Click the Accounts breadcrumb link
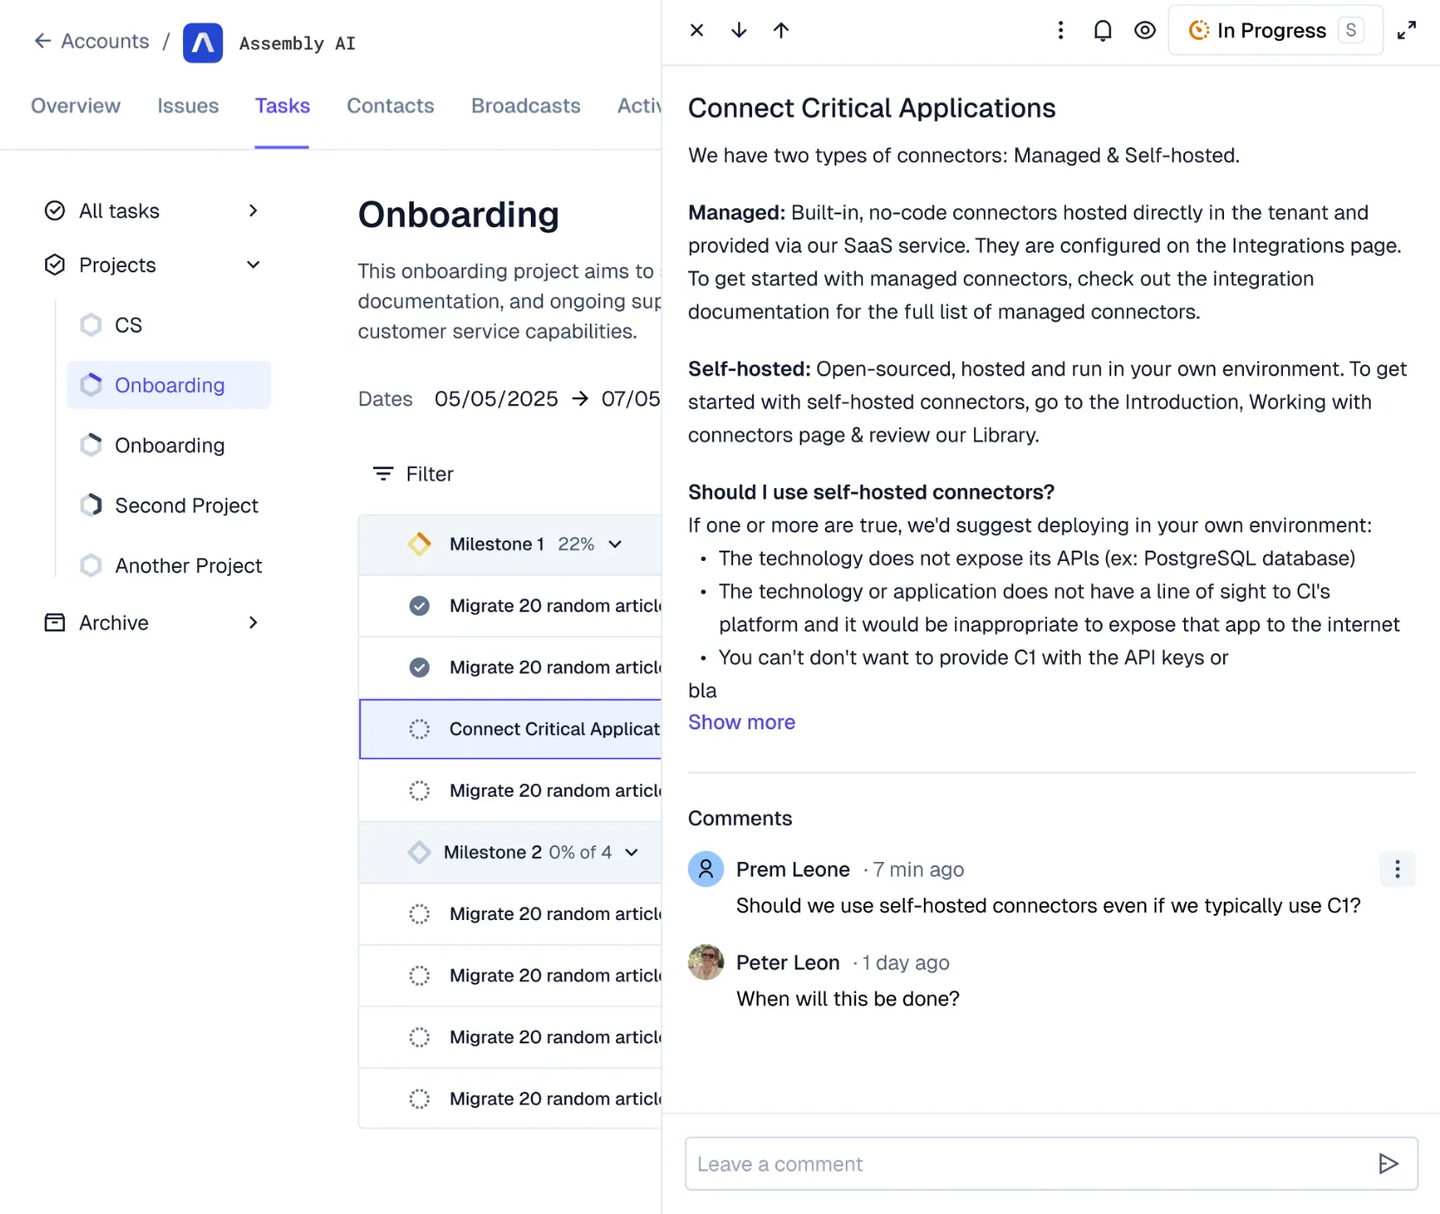The image size is (1440, 1214). (105, 41)
